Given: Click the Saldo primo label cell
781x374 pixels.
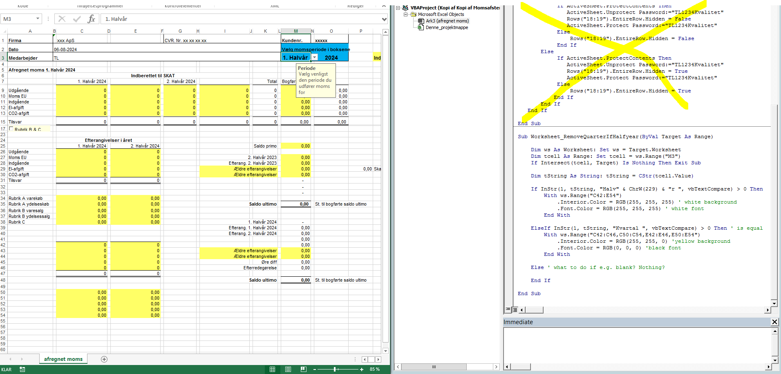Looking at the screenshot, I should (265, 146).
